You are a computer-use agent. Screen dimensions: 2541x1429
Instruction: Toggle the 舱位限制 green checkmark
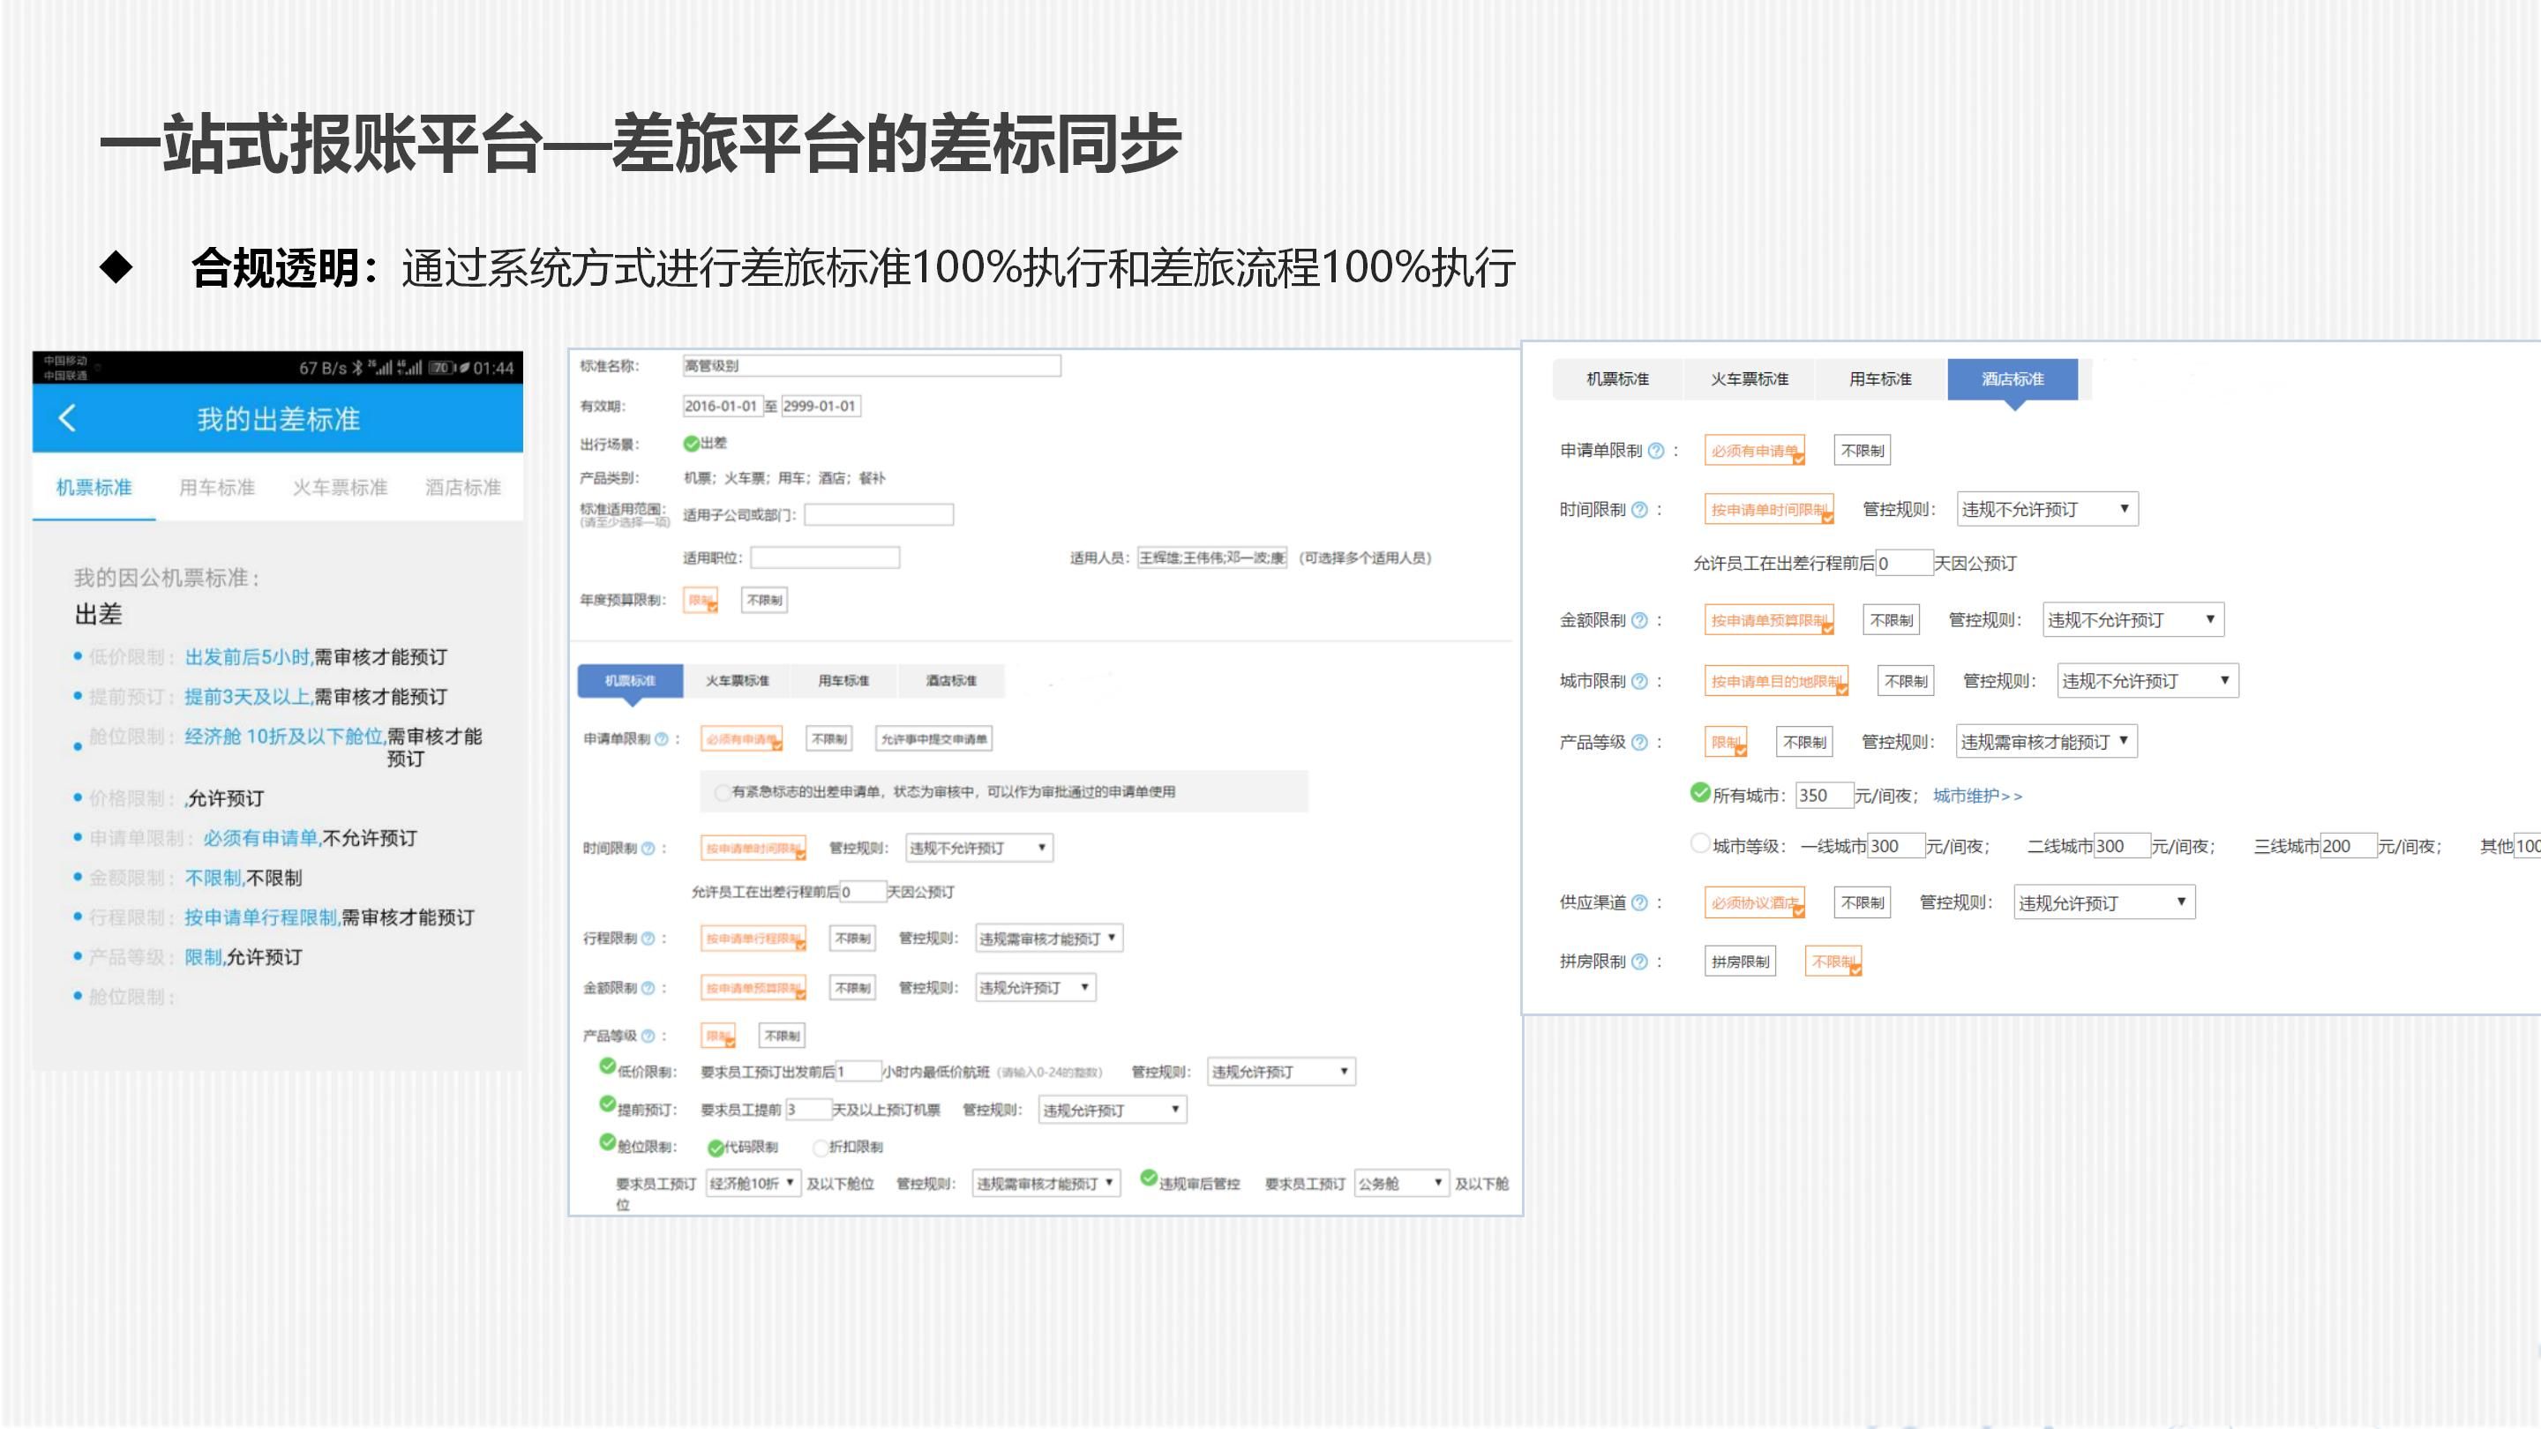(608, 1142)
